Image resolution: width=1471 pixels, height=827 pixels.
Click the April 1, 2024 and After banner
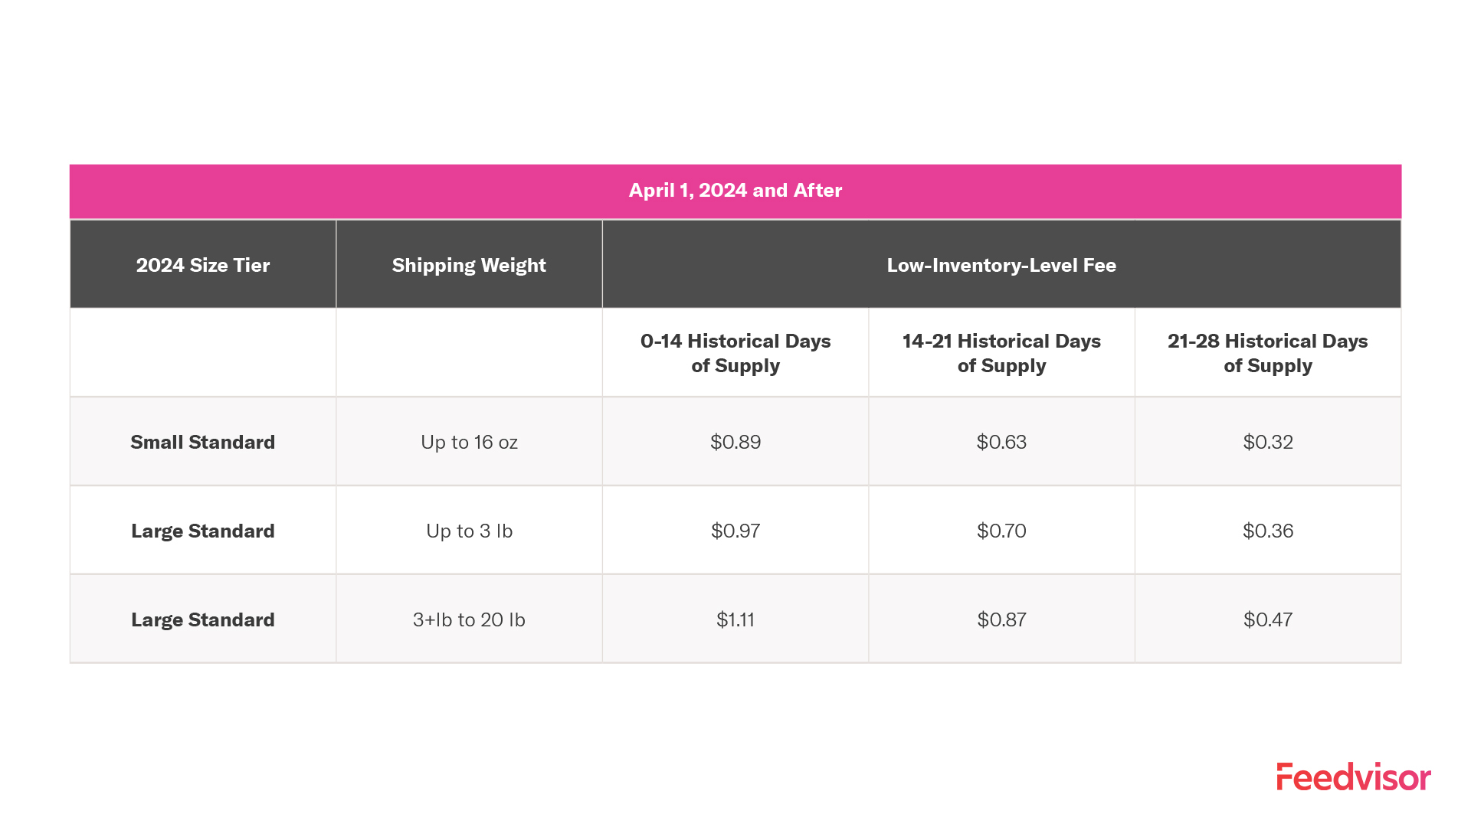pos(735,191)
